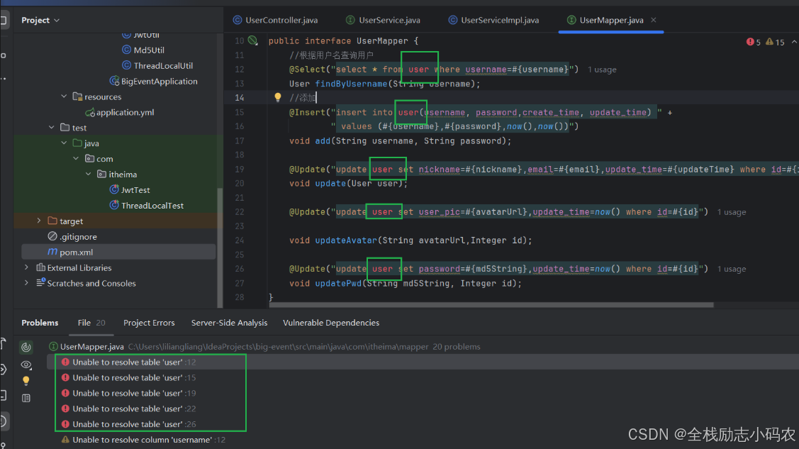Viewport: 799px width, 449px height.
Task: Click the reanalyze icon in Problems panel toolbar
Action: (26, 348)
